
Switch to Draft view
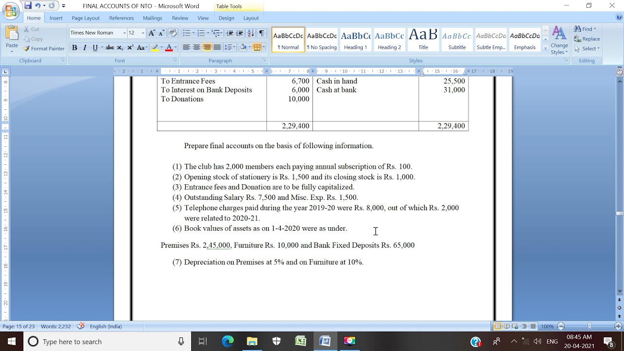pos(533,326)
